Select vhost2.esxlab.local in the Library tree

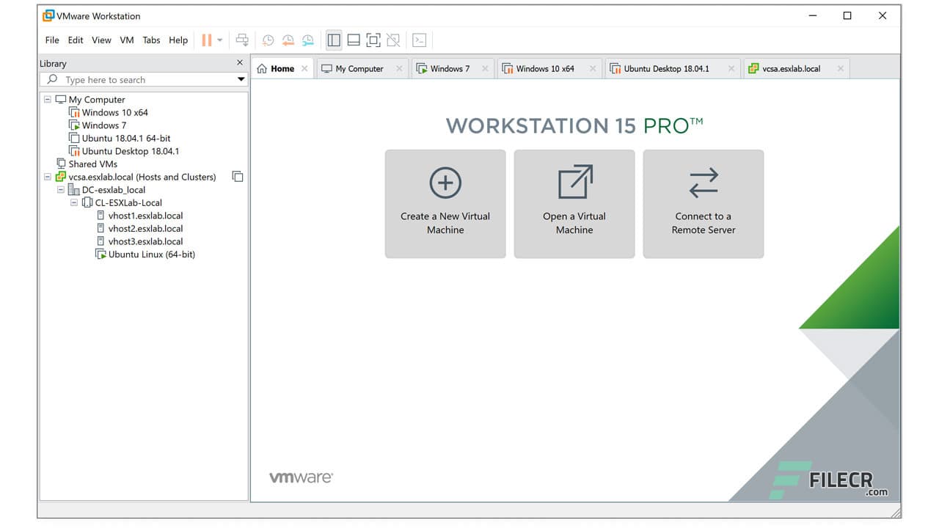[145, 228]
